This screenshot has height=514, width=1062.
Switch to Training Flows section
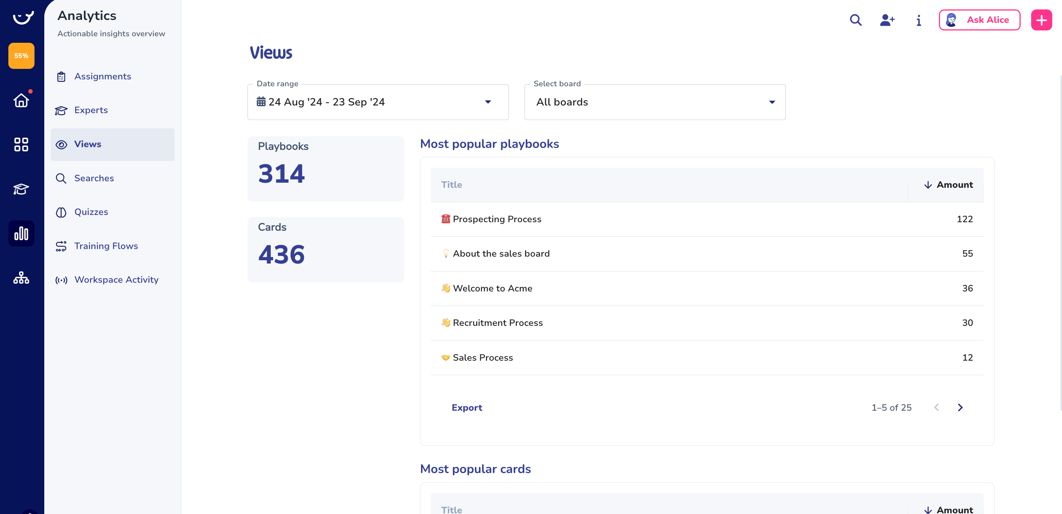[x=106, y=246]
